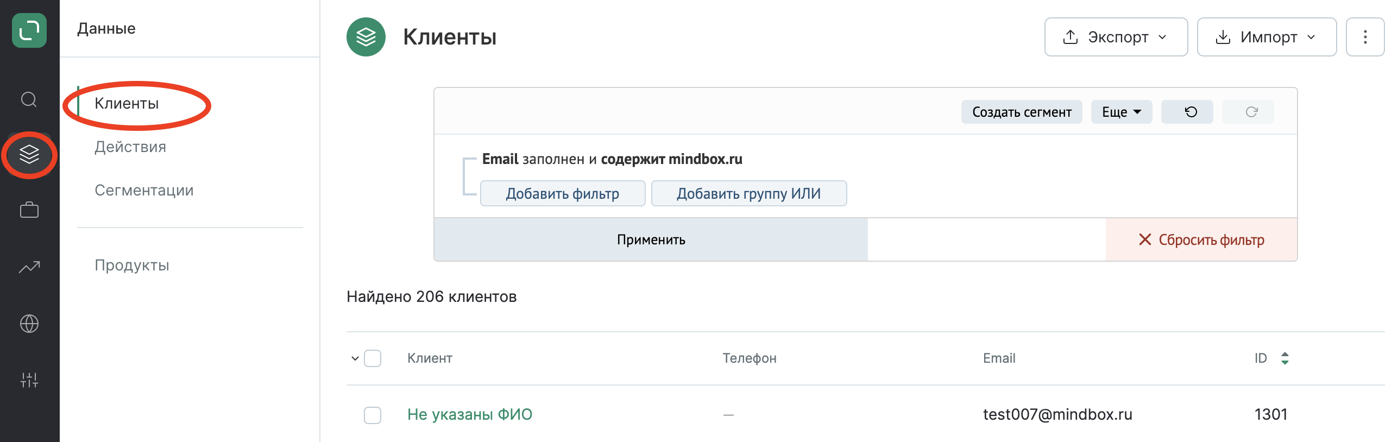
Task: Click the test007@mindbox.ru email cell
Action: [x=1057, y=414]
